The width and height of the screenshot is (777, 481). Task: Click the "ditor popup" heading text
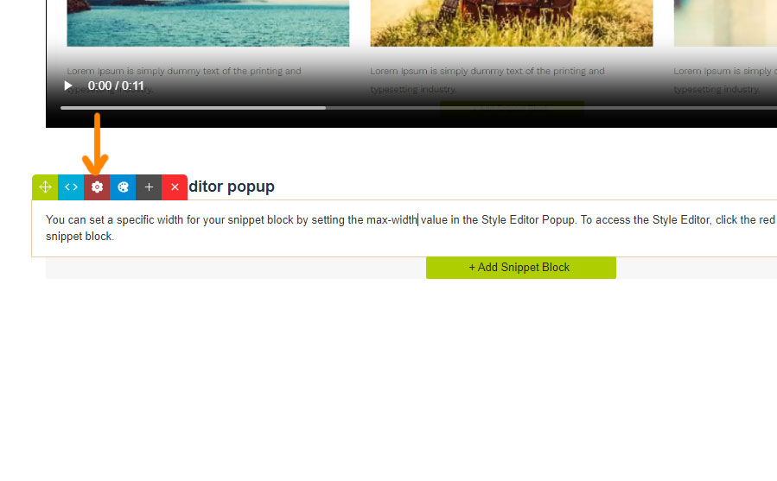pyautogui.click(x=232, y=187)
